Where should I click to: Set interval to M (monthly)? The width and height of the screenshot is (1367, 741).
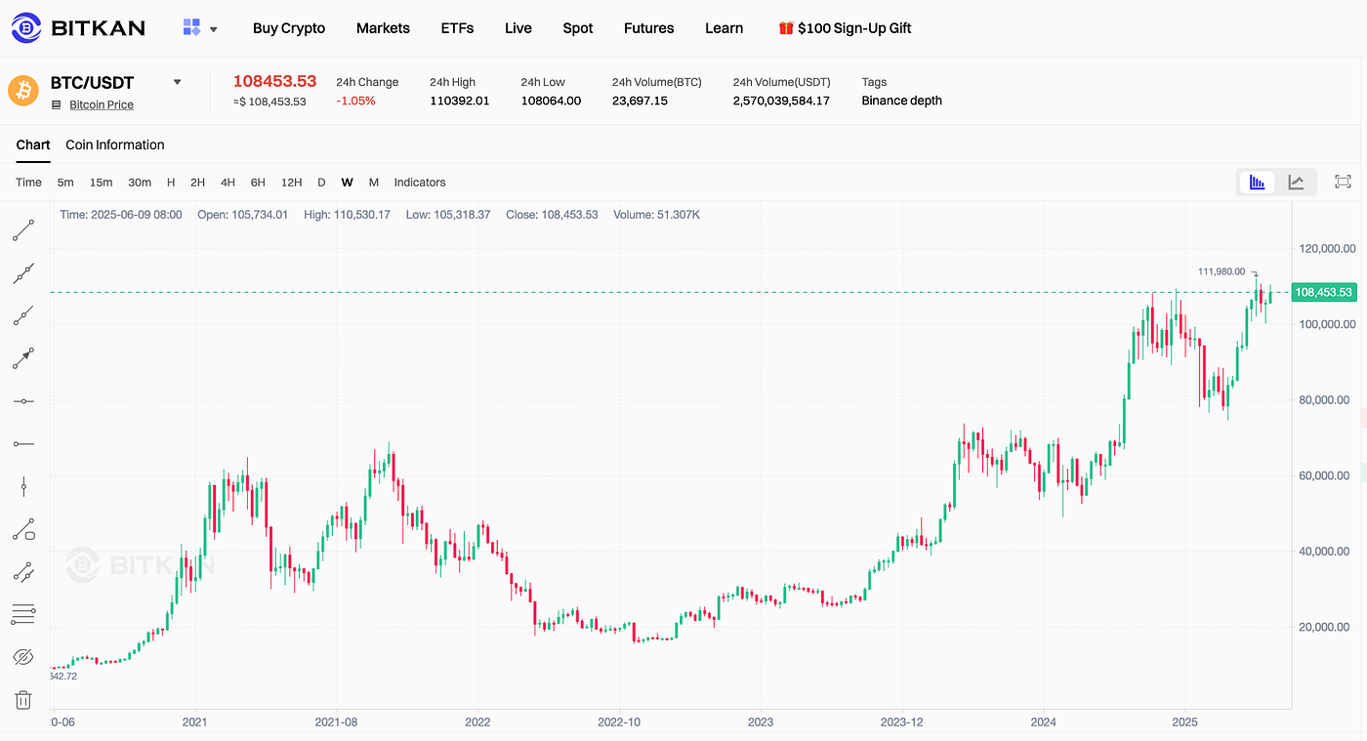point(374,183)
